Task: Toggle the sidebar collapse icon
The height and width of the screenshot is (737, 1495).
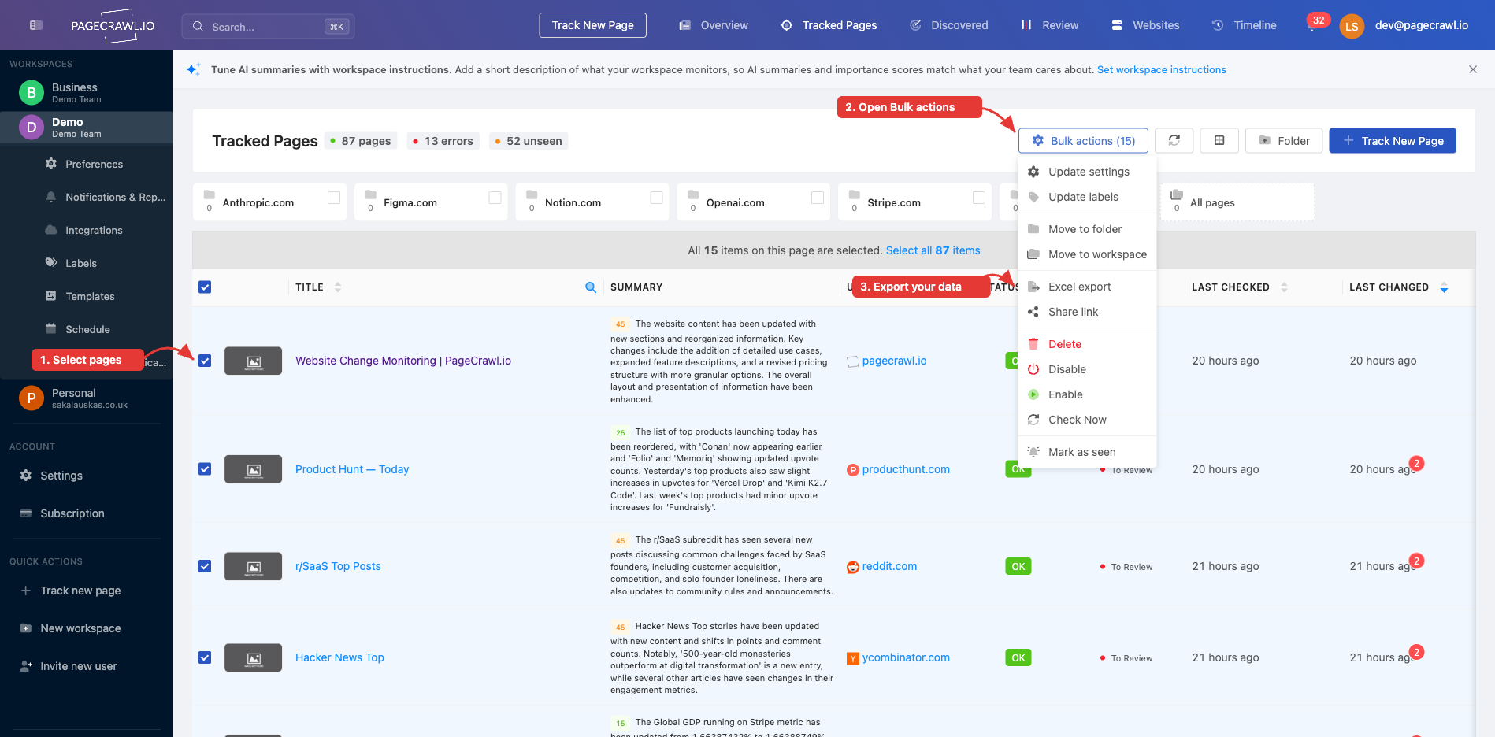Action: (35, 25)
